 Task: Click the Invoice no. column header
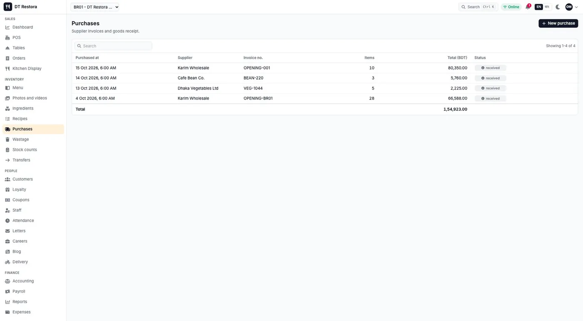tap(253, 58)
